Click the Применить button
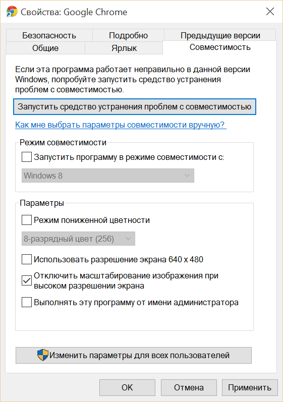The width and height of the screenshot is (283, 402). [x=250, y=387]
